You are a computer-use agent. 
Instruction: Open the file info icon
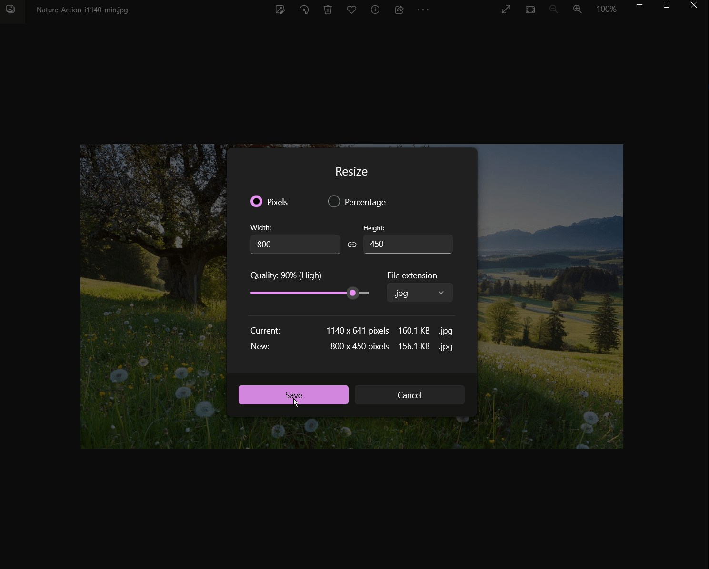coord(375,10)
